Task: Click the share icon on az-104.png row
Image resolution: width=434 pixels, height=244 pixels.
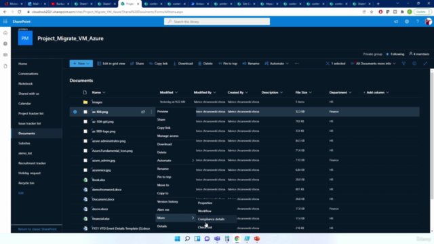Action: (143, 112)
